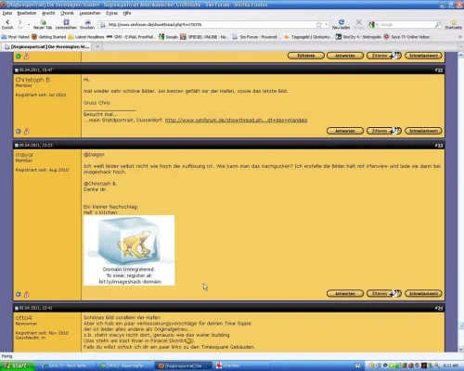The image size is (464, 371).
Task: Click the offline status icon on Christoph B.'s post
Action: point(19,132)
